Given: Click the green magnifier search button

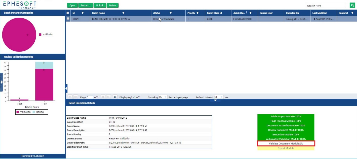Looking at the screenshot, I should pos(352,6).
